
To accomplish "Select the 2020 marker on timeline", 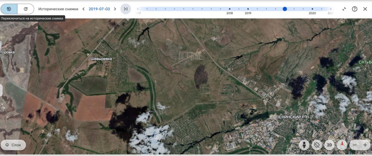I will (312, 9).
